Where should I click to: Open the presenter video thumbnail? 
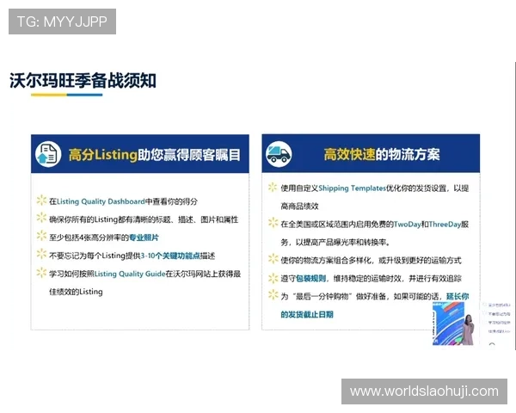coord(454,324)
